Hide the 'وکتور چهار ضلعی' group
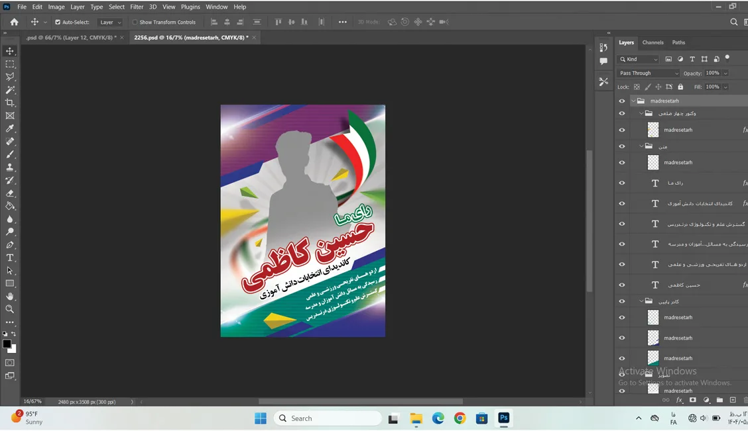The image size is (748, 431). (x=621, y=113)
